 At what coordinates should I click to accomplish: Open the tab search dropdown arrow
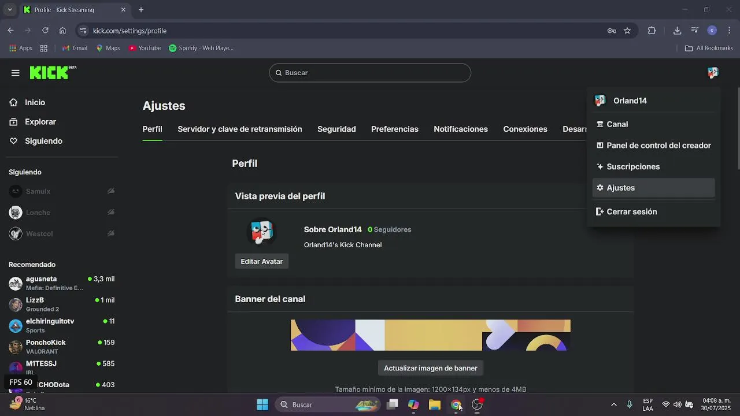tap(9, 10)
